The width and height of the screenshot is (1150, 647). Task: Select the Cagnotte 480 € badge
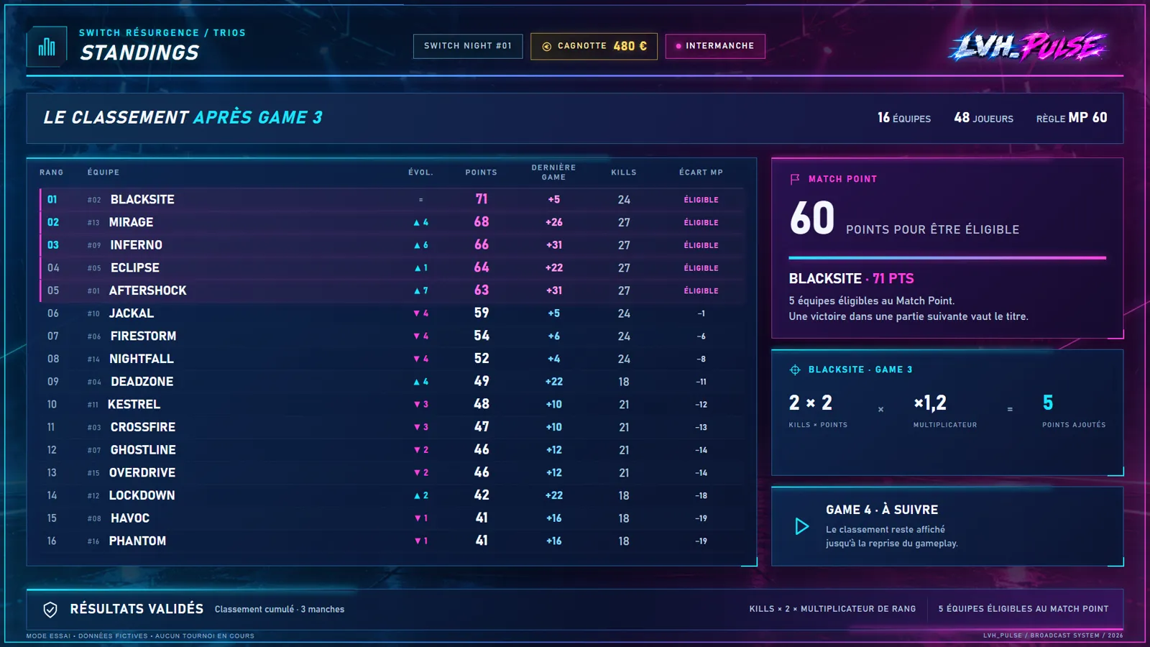(594, 46)
